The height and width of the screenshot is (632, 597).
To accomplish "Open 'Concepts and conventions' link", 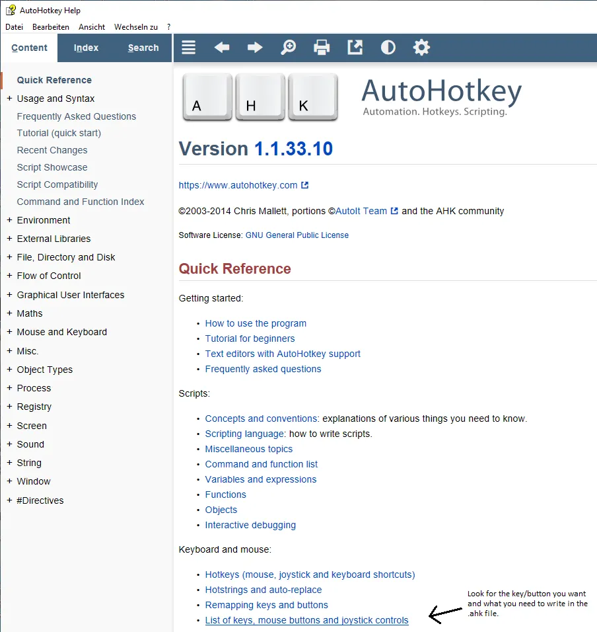I will click(262, 418).
